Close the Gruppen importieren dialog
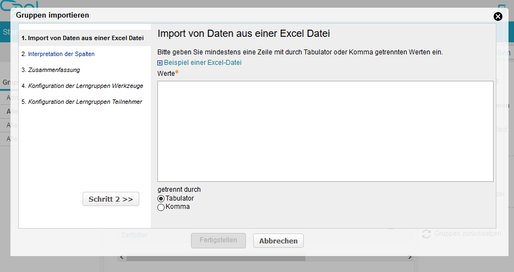 pyautogui.click(x=498, y=16)
